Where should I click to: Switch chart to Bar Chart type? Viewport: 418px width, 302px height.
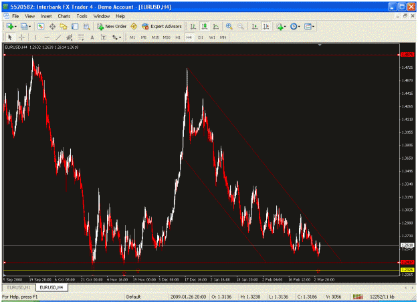coord(193,26)
